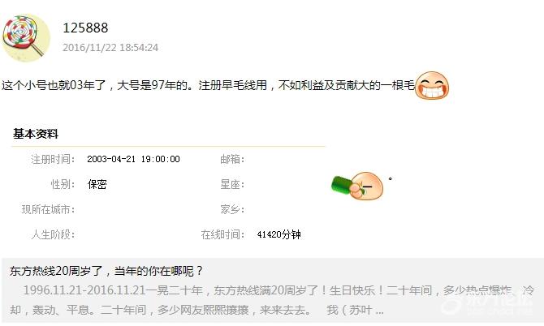Click the 人生阶段 field label
Screen dimensions: 544x326
click(53, 234)
